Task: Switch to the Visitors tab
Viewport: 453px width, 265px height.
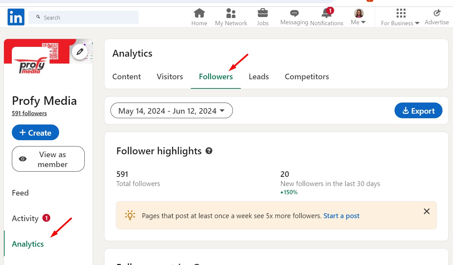Action: coord(170,77)
